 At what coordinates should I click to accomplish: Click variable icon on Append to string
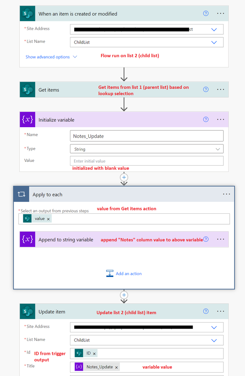[27, 239]
